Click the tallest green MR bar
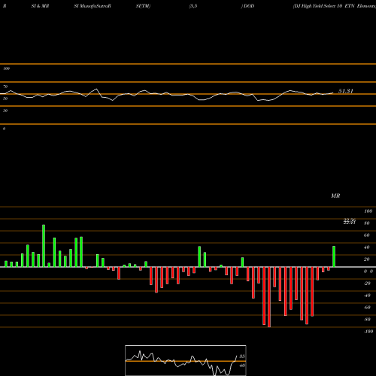This screenshot has height=376, width=376. [x=44, y=246]
